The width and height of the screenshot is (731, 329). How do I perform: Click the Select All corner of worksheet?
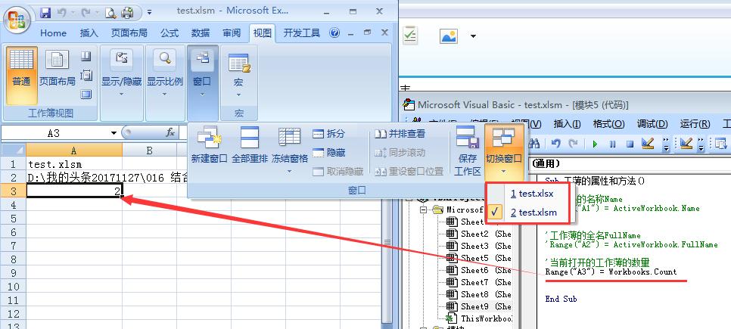pyautogui.click(x=13, y=150)
